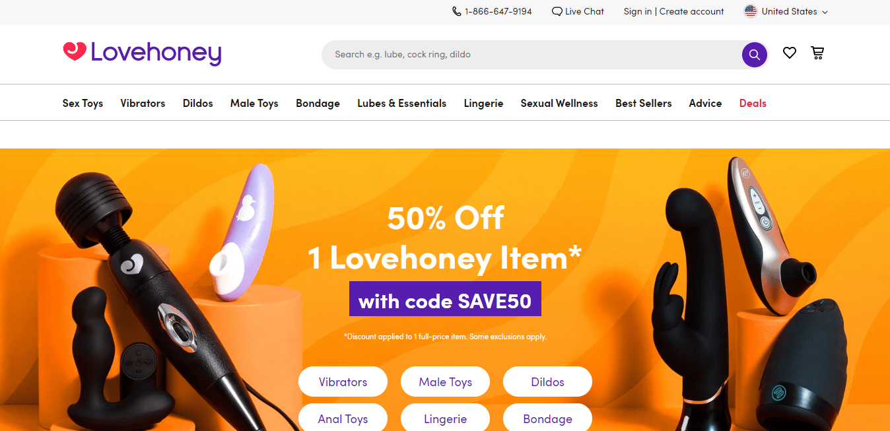This screenshot has width=890, height=431.
Task: Select the Deals menu item
Action: point(753,103)
